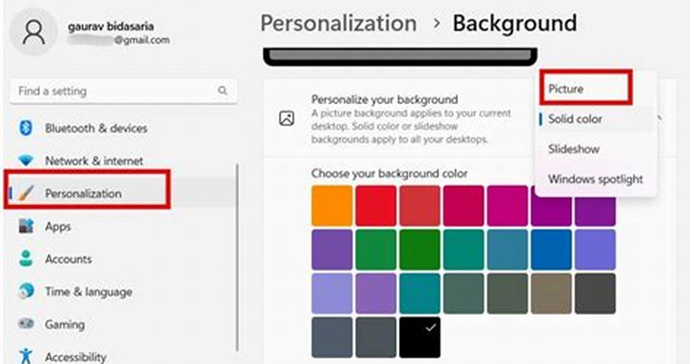693x364 pixels.
Task: Open Time & language globe icon
Action: point(26,291)
